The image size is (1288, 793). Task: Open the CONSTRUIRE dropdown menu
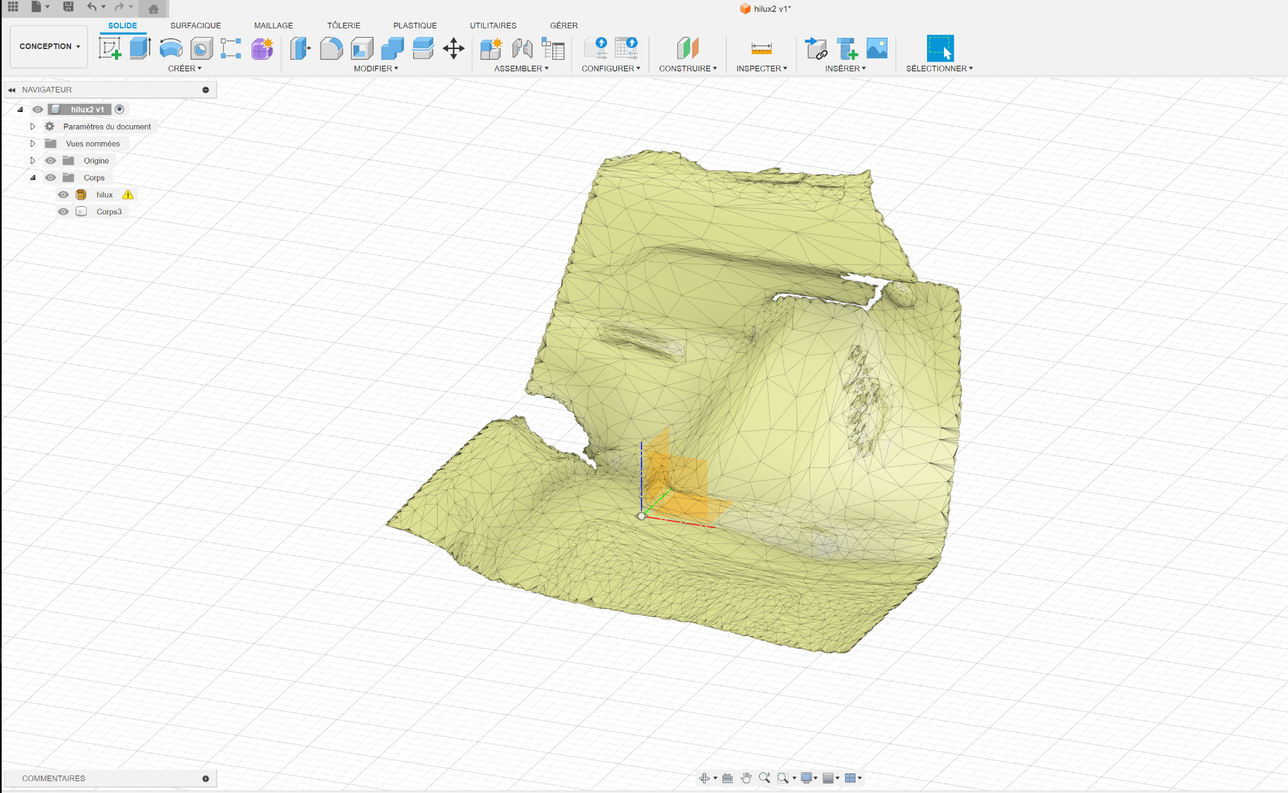tap(688, 69)
